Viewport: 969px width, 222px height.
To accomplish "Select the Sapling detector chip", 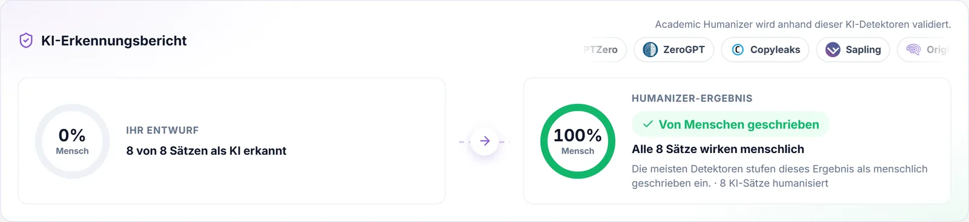I will [x=853, y=50].
